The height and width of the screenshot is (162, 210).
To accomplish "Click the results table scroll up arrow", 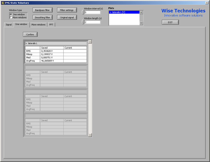I will pos(90,42).
